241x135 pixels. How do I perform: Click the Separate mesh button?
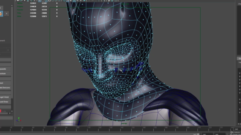[x=5, y=69]
